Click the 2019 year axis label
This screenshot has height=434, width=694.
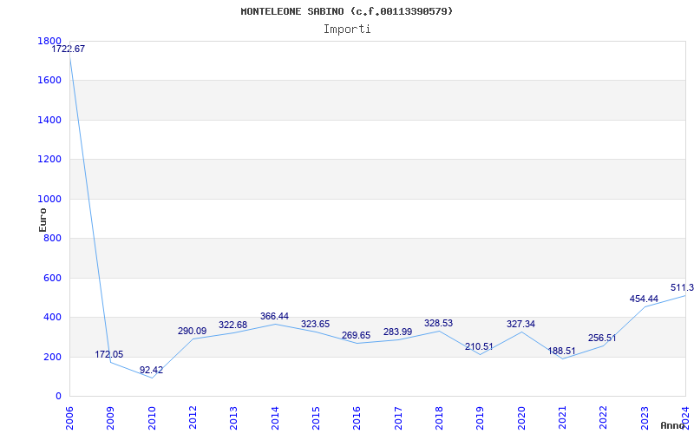coord(480,418)
